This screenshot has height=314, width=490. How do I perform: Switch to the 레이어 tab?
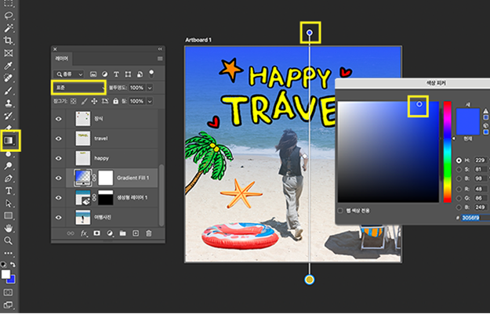[62, 59]
